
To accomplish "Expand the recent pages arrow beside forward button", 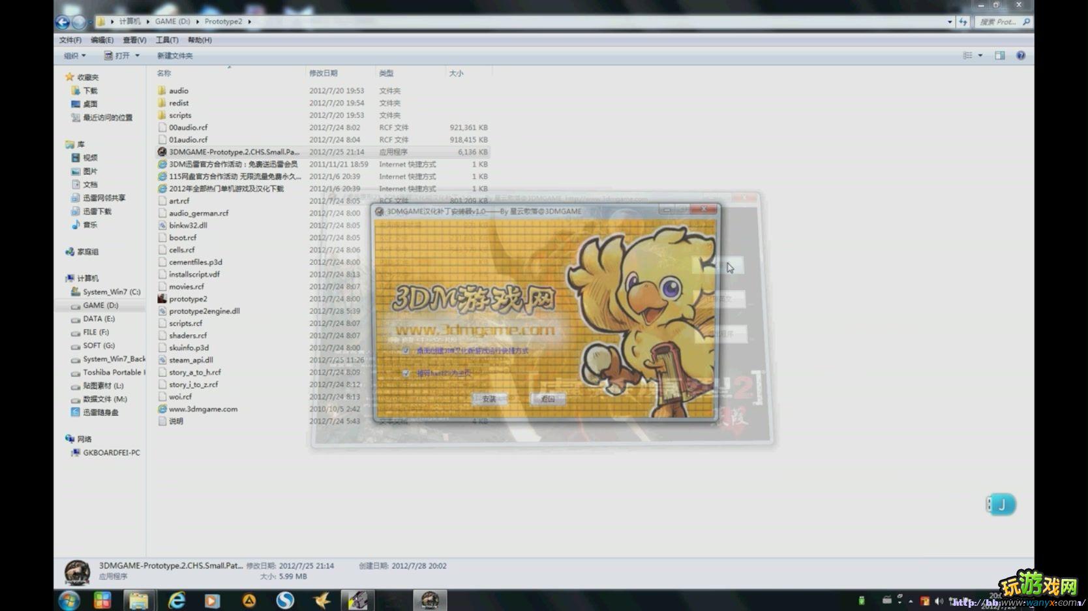I will tap(89, 23).
